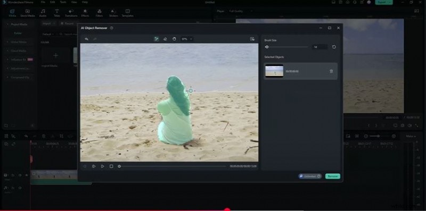
Task: Click the player fullscreen expand icon
Action: [416, 125]
